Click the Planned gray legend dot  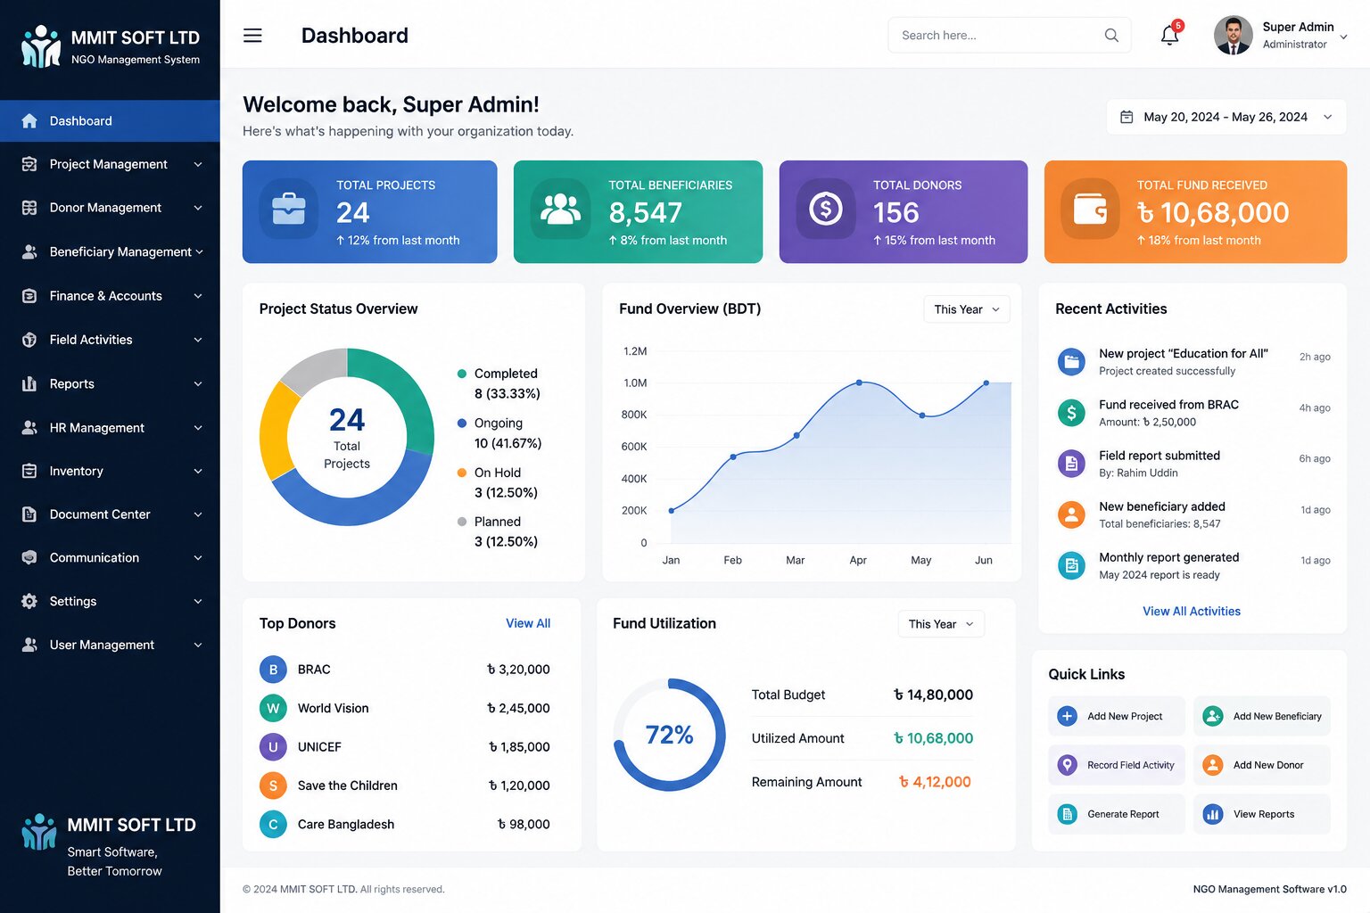click(462, 522)
